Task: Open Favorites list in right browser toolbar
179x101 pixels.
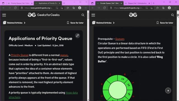Action: (x=157, y=8)
